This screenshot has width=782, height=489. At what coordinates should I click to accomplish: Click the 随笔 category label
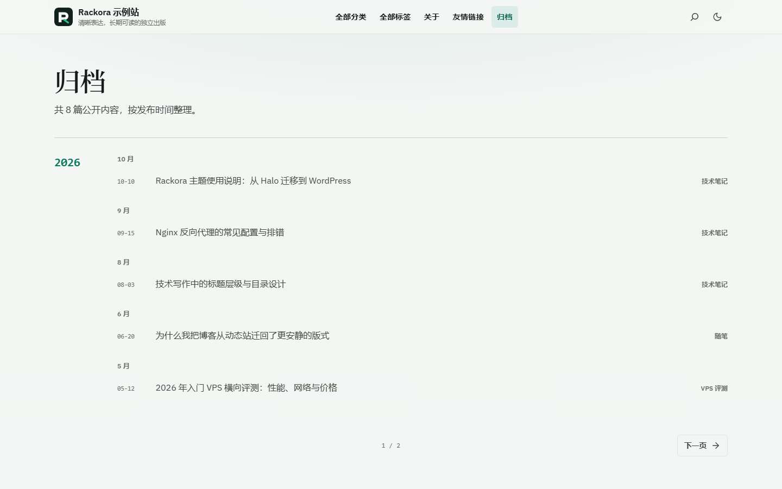pos(721,336)
